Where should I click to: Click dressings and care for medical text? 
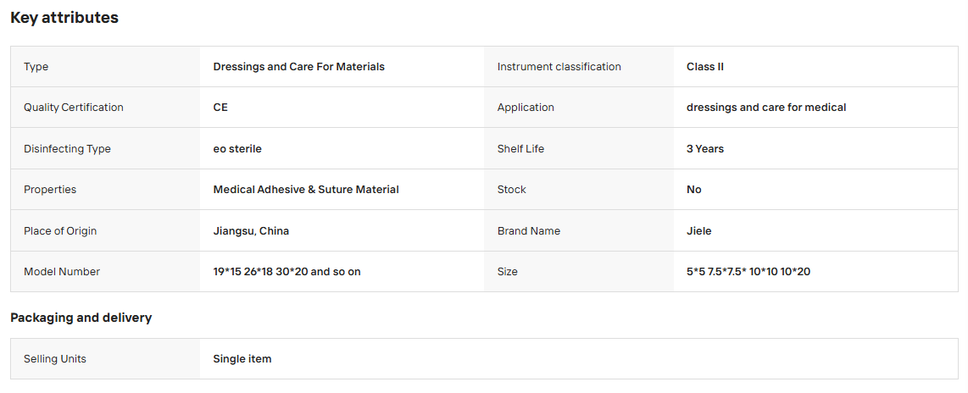click(x=766, y=108)
